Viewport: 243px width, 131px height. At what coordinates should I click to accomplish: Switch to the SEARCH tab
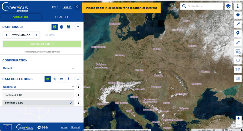[x=61, y=17]
